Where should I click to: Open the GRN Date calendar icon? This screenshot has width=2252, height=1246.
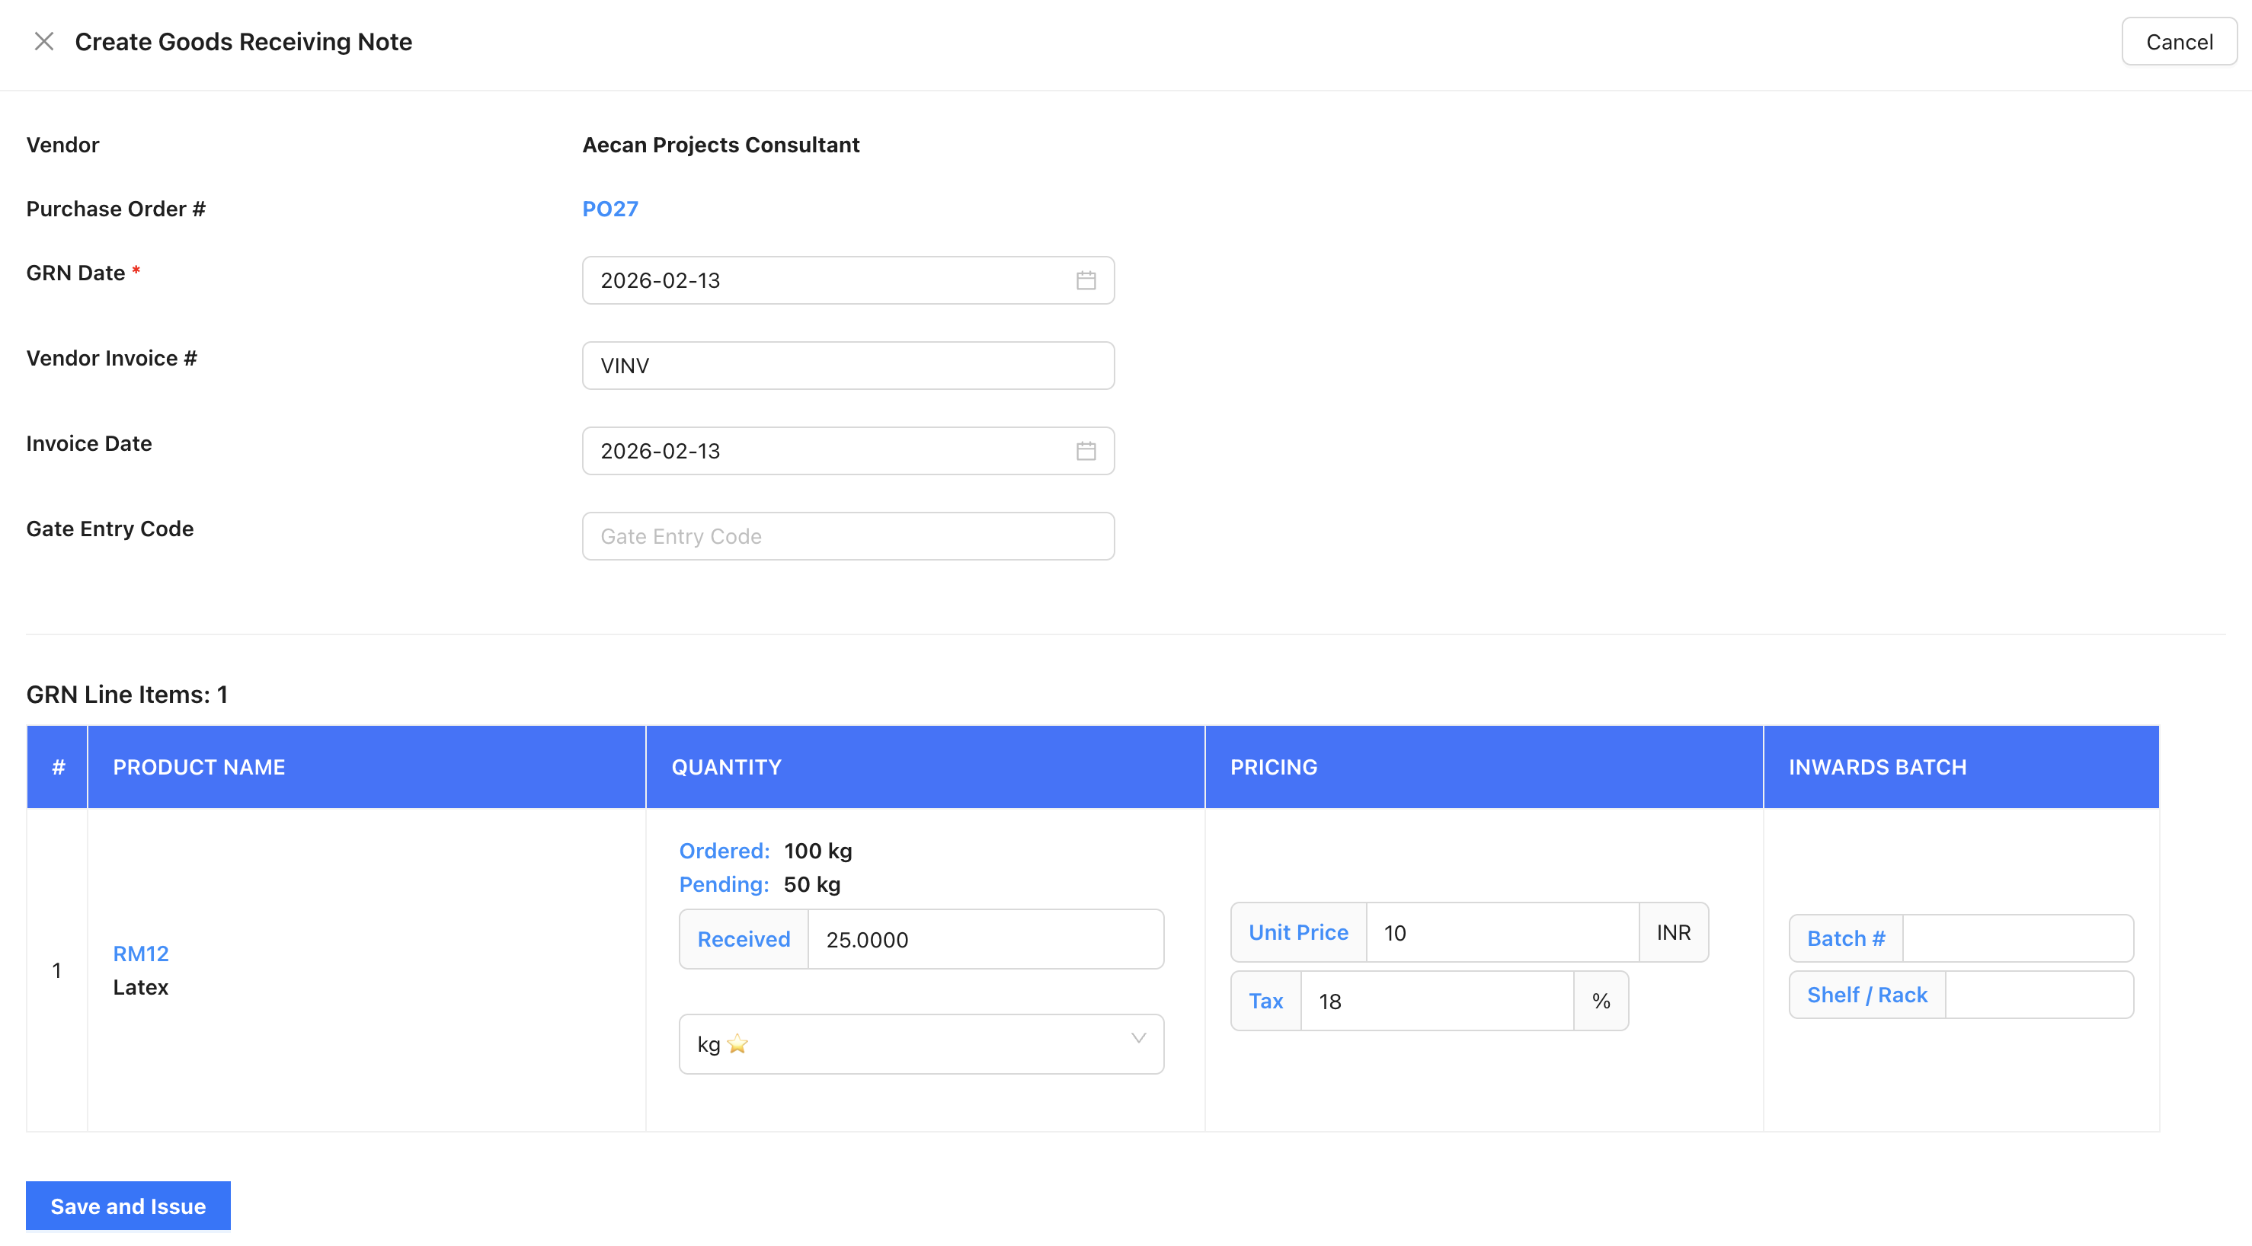click(x=1085, y=280)
